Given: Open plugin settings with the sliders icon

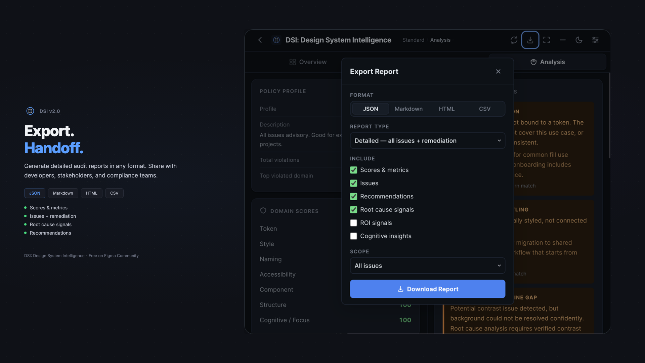Looking at the screenshot, I should tap(595, 40).
